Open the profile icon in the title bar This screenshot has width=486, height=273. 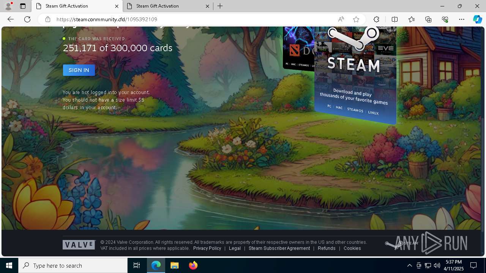(x=8, y=6)
